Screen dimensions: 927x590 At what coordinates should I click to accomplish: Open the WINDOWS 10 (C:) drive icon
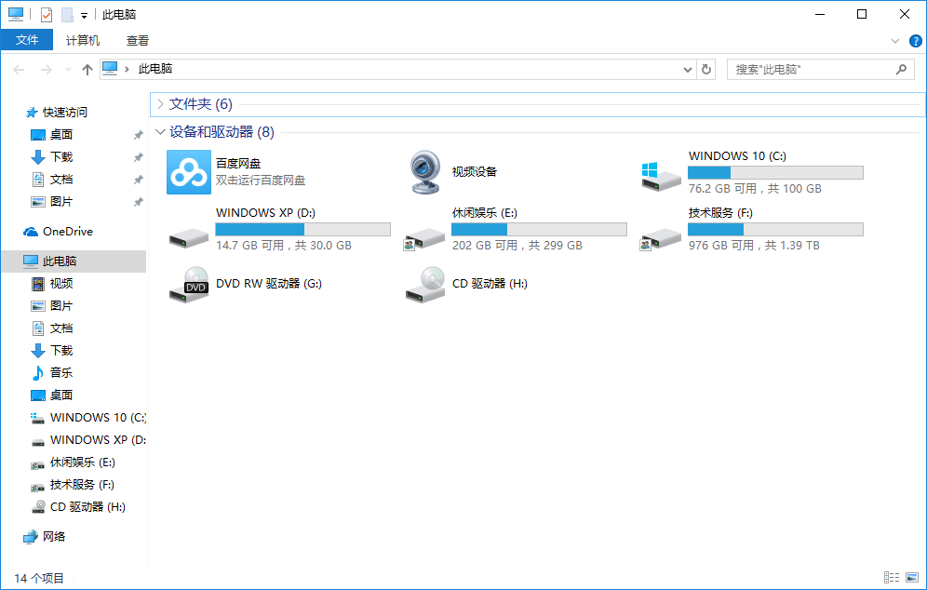tap(663, 173)
